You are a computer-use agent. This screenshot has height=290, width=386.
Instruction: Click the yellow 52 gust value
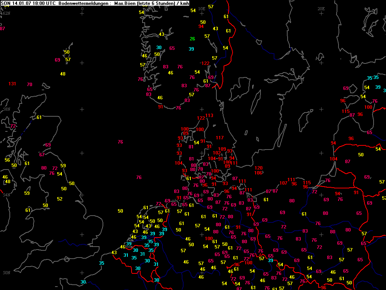(60, 199)
